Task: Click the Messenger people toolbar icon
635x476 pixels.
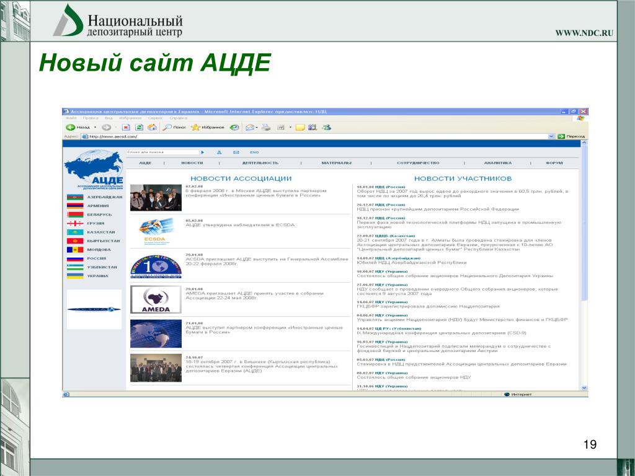Action: (326, 127)
